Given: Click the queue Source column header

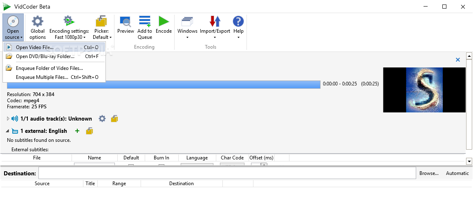Looking at the screenshot, I should (x=42, y=183).
